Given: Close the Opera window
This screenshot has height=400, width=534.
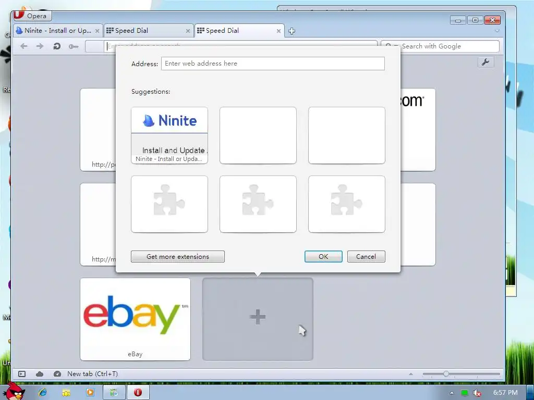Looking at the screenshot, I should click(492, 20).
